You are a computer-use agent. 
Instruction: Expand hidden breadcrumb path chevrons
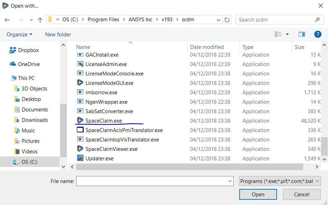tap(58, 20)
